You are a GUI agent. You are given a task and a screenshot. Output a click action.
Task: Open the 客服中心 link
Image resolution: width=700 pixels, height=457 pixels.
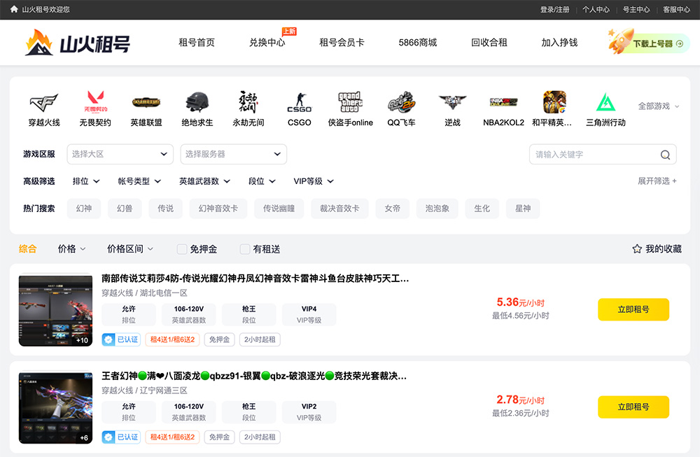(676, 9)
